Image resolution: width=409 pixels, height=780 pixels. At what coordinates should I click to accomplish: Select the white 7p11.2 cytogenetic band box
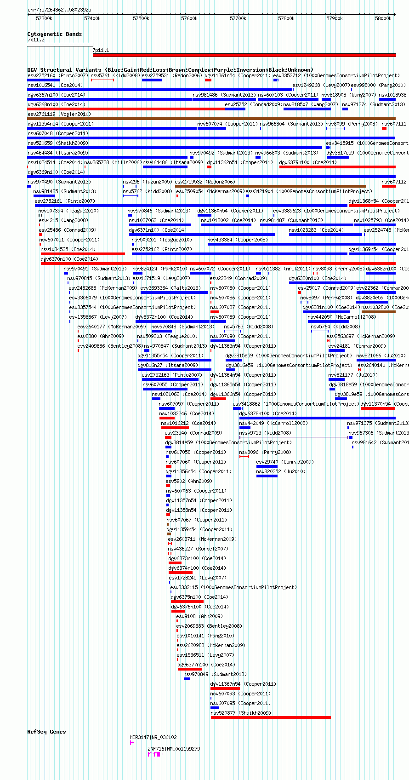[x=60, y=45]
